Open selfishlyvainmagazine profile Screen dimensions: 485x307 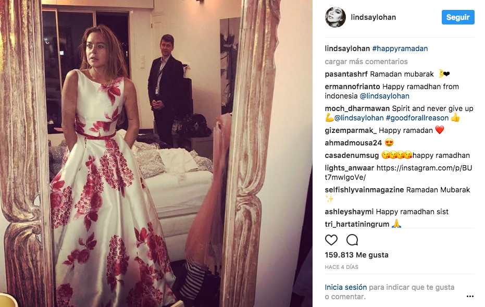coord(364,190)
